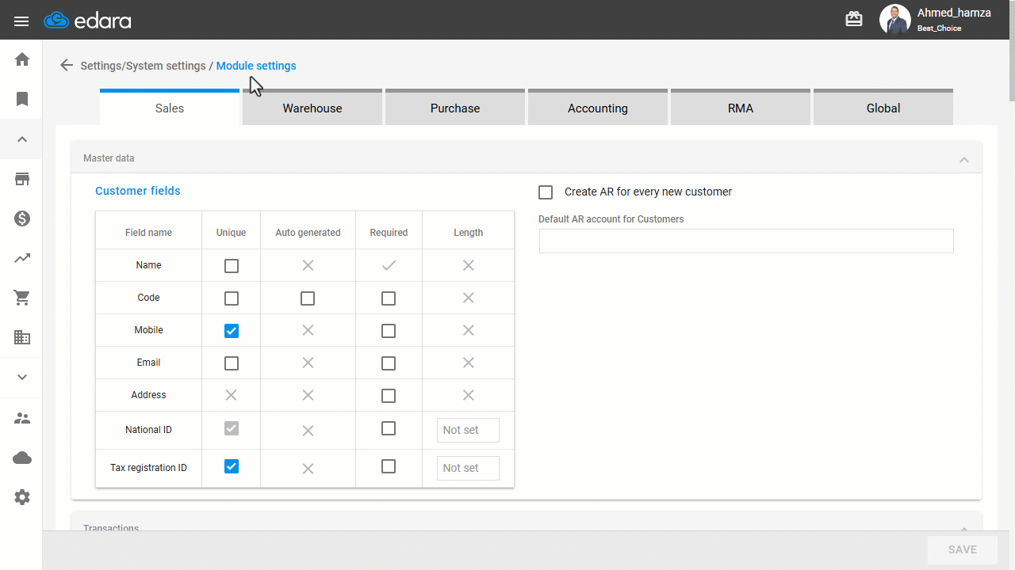Uncheck Unique for Tax registration ID
Screen dimensions: 1015x570
tap(232, 466)
